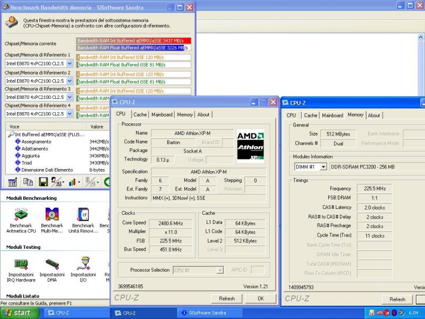Activate the second CPU-Z taskbar button
Screen dimensions: 425x319
pos(142,313)
